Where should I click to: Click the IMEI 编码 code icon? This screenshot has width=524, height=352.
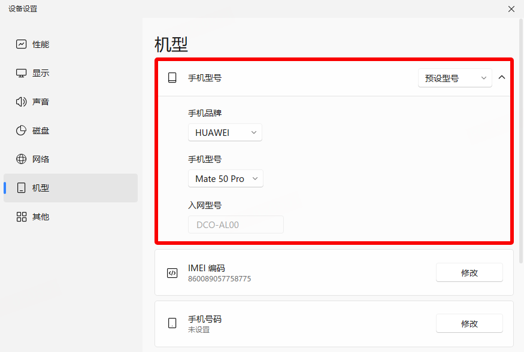click(x=172, y=273)
